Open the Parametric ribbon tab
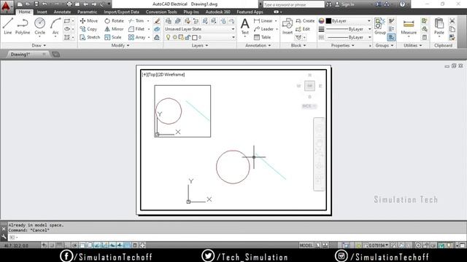 pyautogui.click(x=87, y=12)
